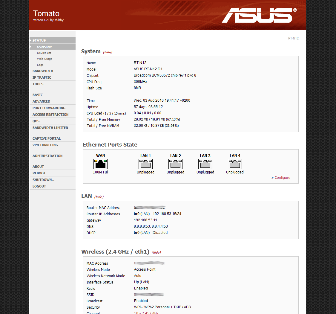Click the LAN 4 port icon
The height and width of the screenshot is (314, 336).
tap(235, 164)
